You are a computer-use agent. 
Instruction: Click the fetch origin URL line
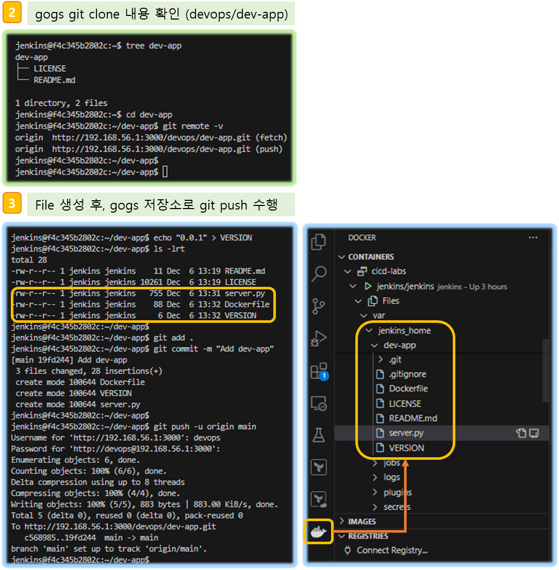pos(151,138)
